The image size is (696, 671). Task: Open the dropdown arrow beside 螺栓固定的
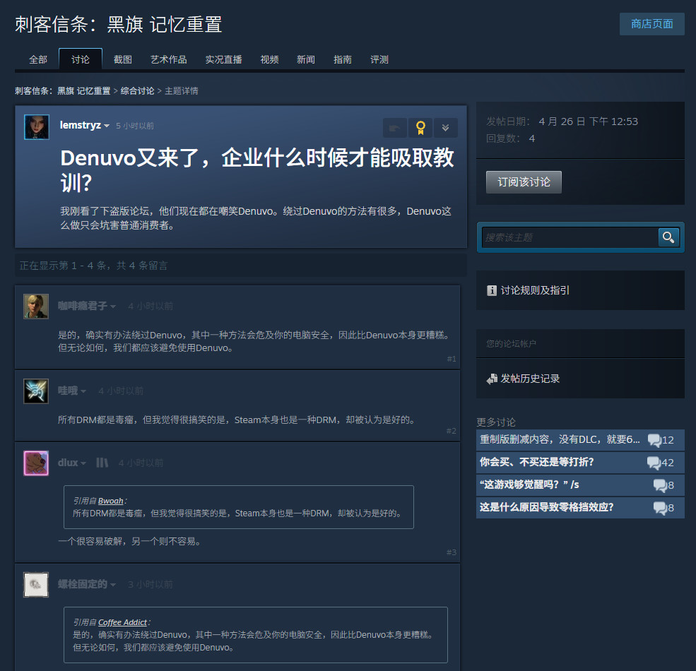112,585
